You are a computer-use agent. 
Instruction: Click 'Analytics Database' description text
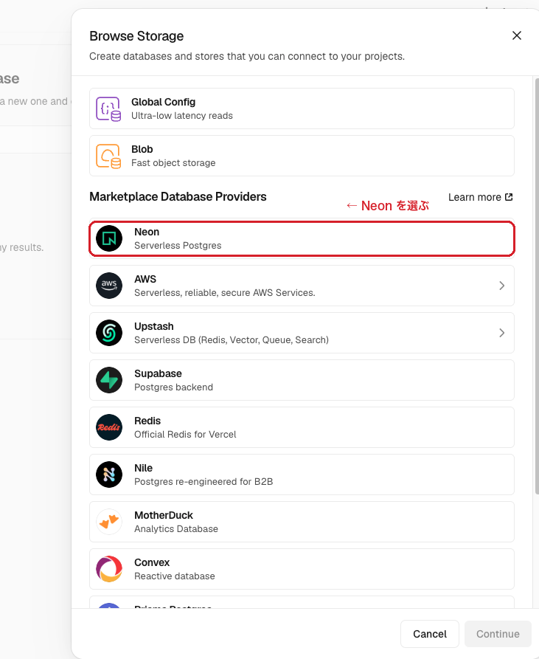click(x=176, y=528)
